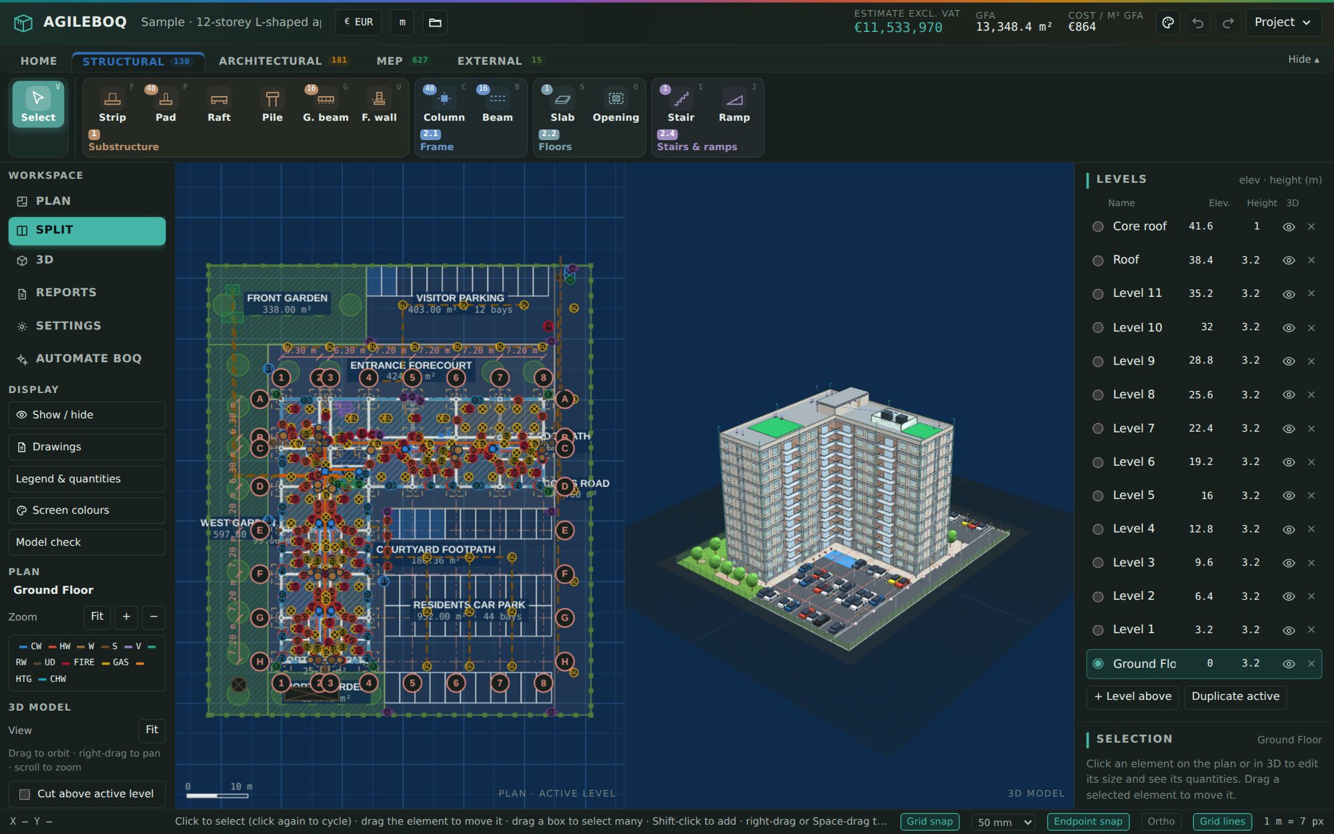Open the MEP tab
This screenshot has height=834, width=1334.
click(402, 61)
